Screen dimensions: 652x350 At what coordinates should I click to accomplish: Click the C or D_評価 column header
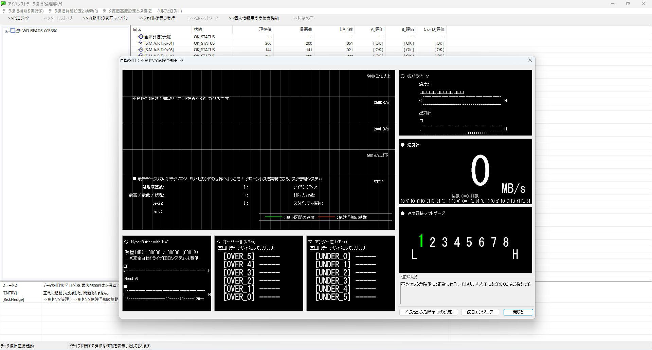431,29
